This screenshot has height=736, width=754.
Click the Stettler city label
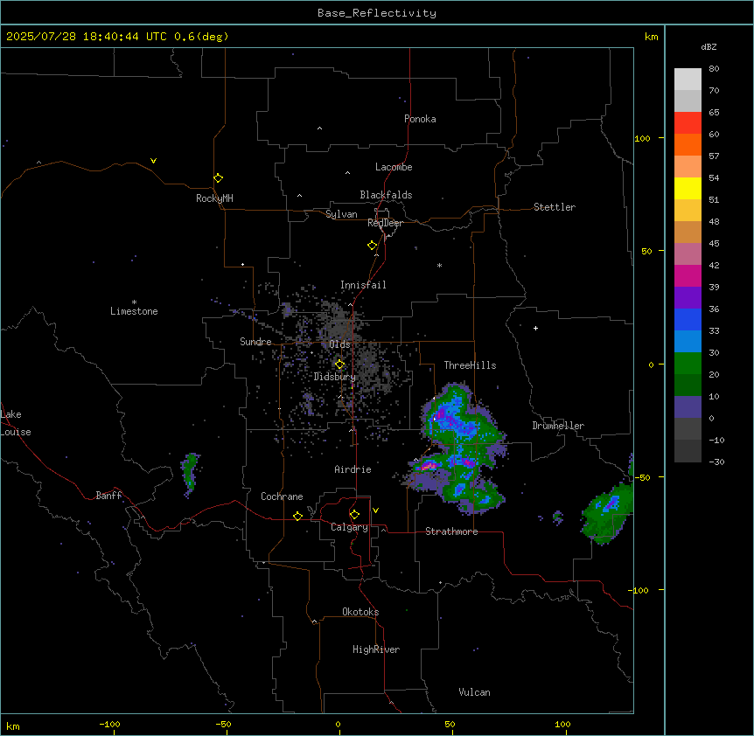click(555, 207)
